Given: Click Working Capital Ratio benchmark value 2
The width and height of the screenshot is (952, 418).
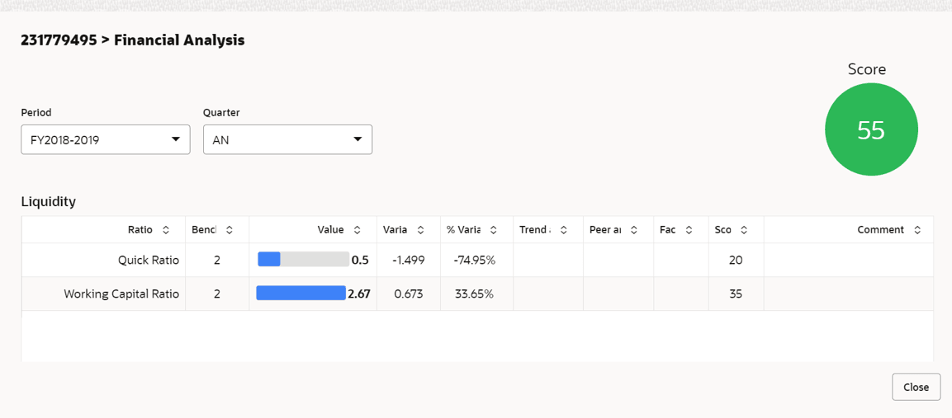Looking at the screenshot, I should [x=217, y=294].
